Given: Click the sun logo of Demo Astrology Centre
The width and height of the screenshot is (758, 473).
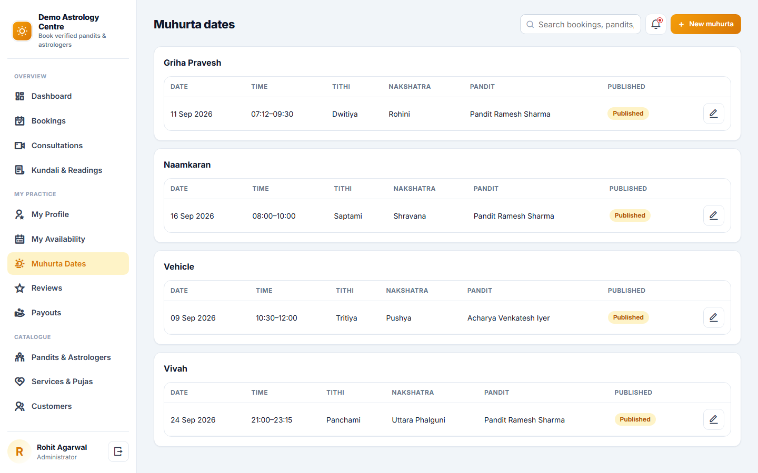Looking at the screenshot, I should (22, 31).
